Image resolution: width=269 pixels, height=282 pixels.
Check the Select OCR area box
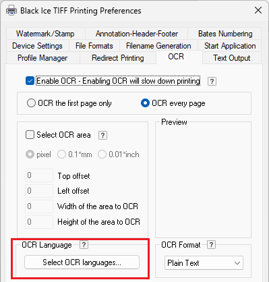tap(30, 135)
